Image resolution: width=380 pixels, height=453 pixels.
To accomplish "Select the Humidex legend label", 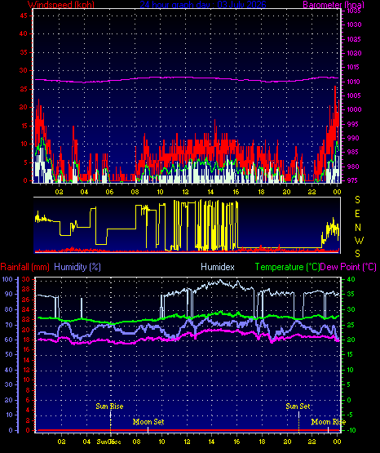I will coord(218,267).
